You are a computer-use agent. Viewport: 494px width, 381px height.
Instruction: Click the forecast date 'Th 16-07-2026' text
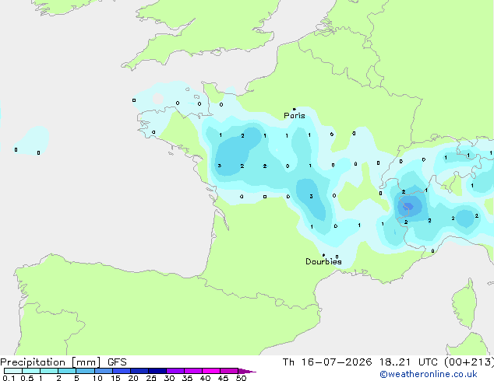327,362
